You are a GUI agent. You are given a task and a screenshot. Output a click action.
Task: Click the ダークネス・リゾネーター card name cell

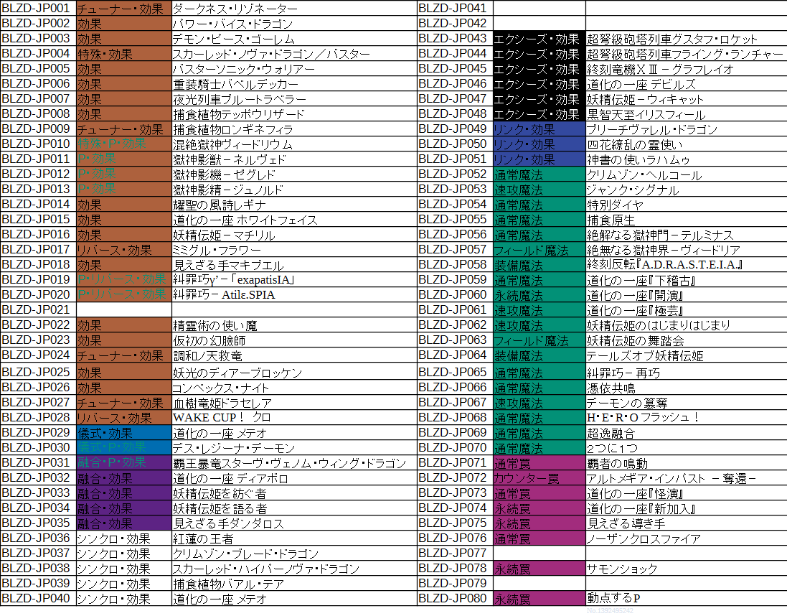294,9
